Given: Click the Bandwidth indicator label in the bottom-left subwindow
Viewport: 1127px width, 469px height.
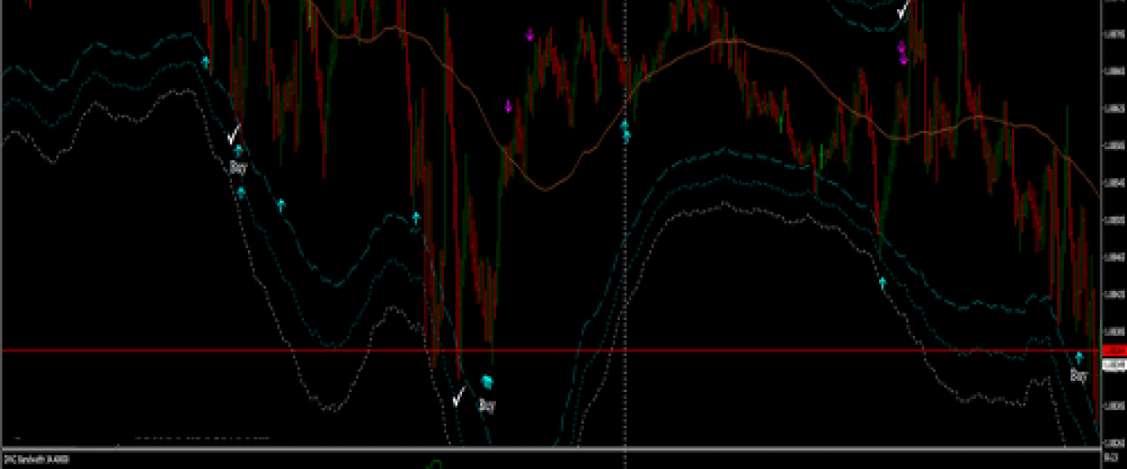Looking at the screenshot, I should click(39, 460).
